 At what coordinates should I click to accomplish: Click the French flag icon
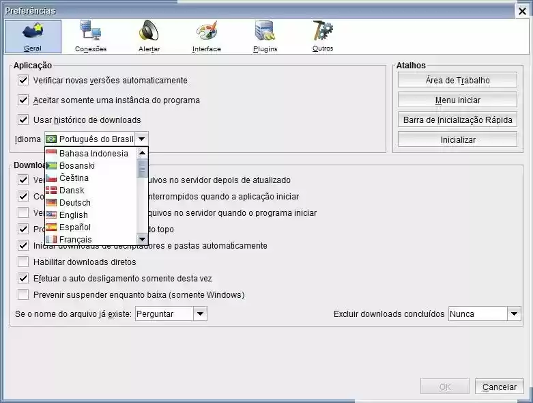[x=51, y=240]
